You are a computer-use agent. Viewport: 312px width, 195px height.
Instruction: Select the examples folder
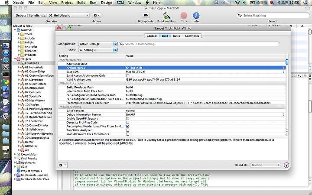(x=31, y=46)
